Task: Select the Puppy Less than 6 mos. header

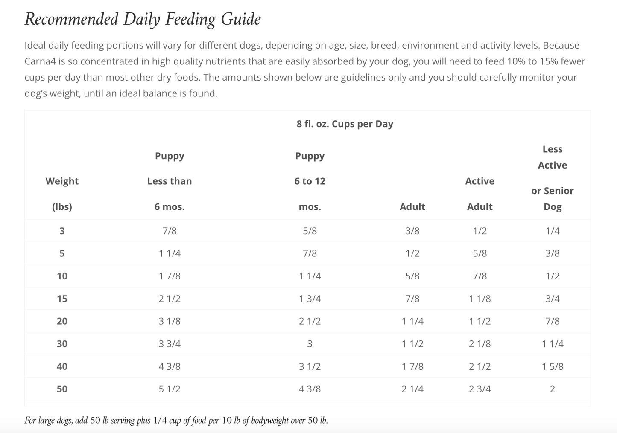Action: coord(170,181)
